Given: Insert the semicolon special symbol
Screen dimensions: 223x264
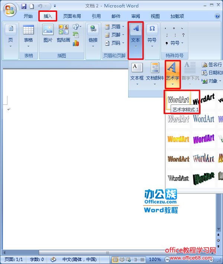Looking at the screenshot, I should pyautogui.click(x=167, y=35).
